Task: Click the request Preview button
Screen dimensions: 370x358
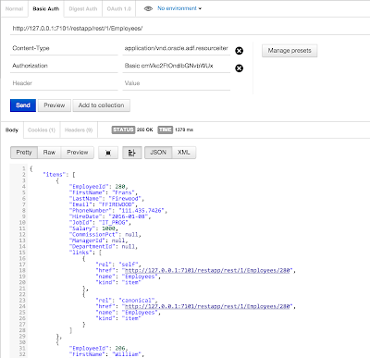Action: click(x=55, y=105)
